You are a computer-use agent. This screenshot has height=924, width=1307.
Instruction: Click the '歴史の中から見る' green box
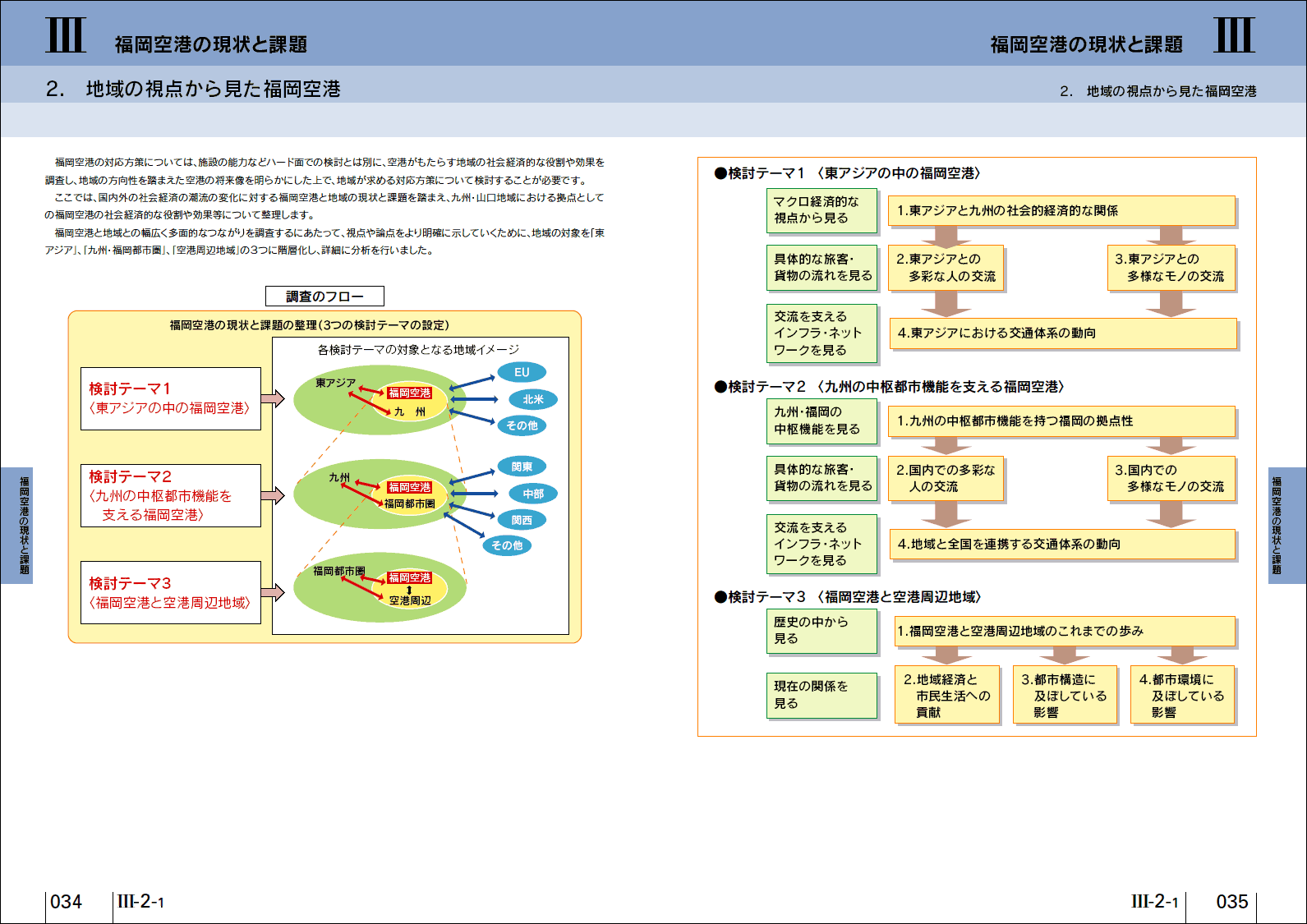821,631
